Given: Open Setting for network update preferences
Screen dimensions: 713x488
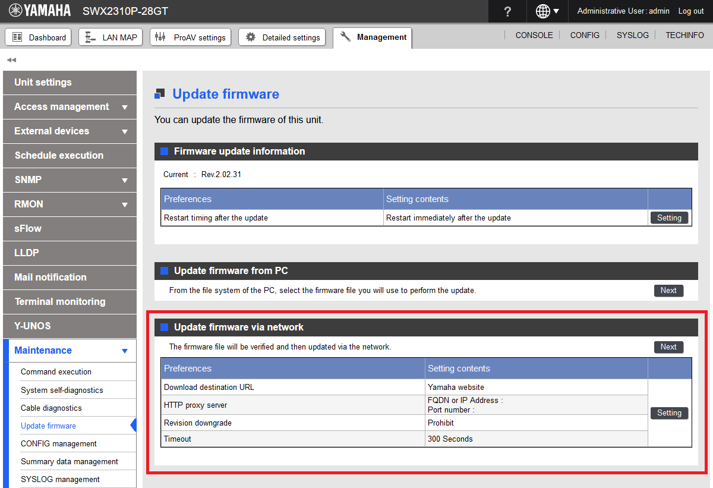Looking at the screenshot, I should (669, 413).
